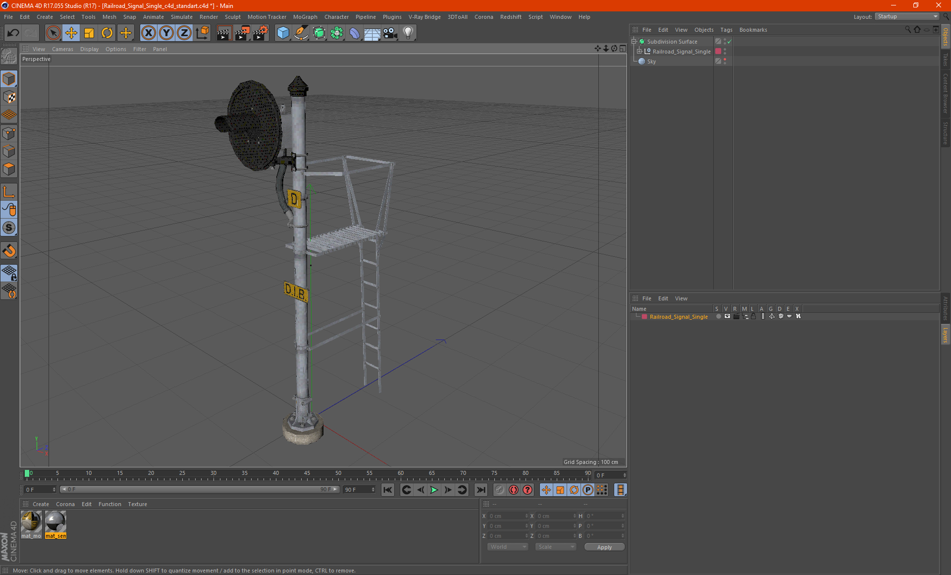The image size is (951, 575).
Task: Expand the Railroad_Signal_Single object node
Action: pyautogui.click(x=639, y=52)
